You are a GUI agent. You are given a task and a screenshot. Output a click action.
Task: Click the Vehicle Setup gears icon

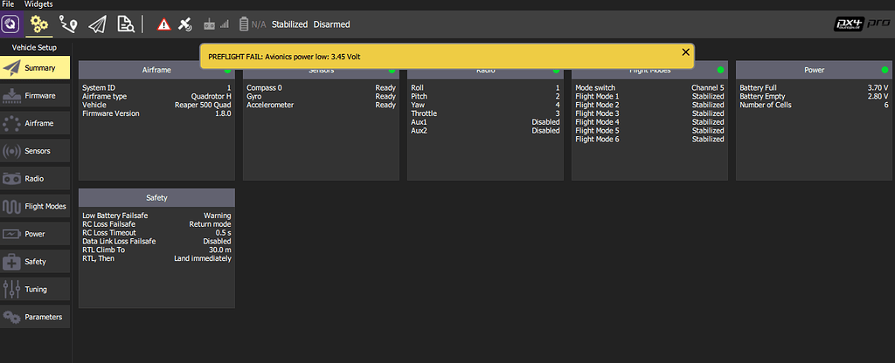38,24
